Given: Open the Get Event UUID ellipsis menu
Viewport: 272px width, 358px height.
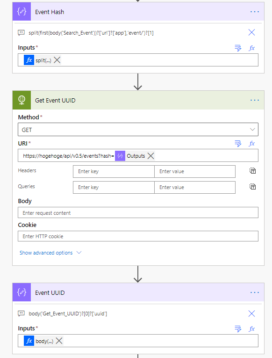Looking at the screenshot, I should pyautogui.click(x=254, y=100).
